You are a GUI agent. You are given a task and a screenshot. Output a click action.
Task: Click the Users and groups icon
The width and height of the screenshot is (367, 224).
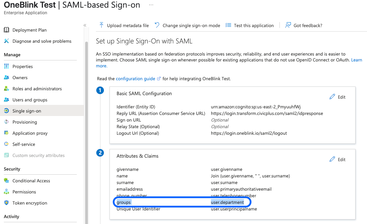point(7,100)
